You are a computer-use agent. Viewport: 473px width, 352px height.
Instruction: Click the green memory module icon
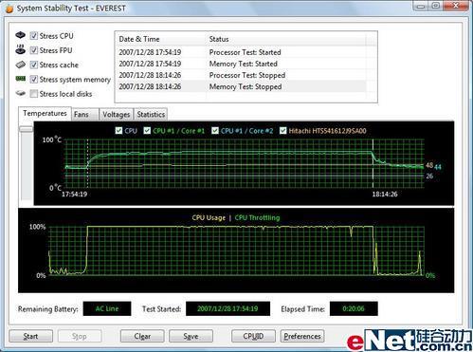[x=21, y=79]
